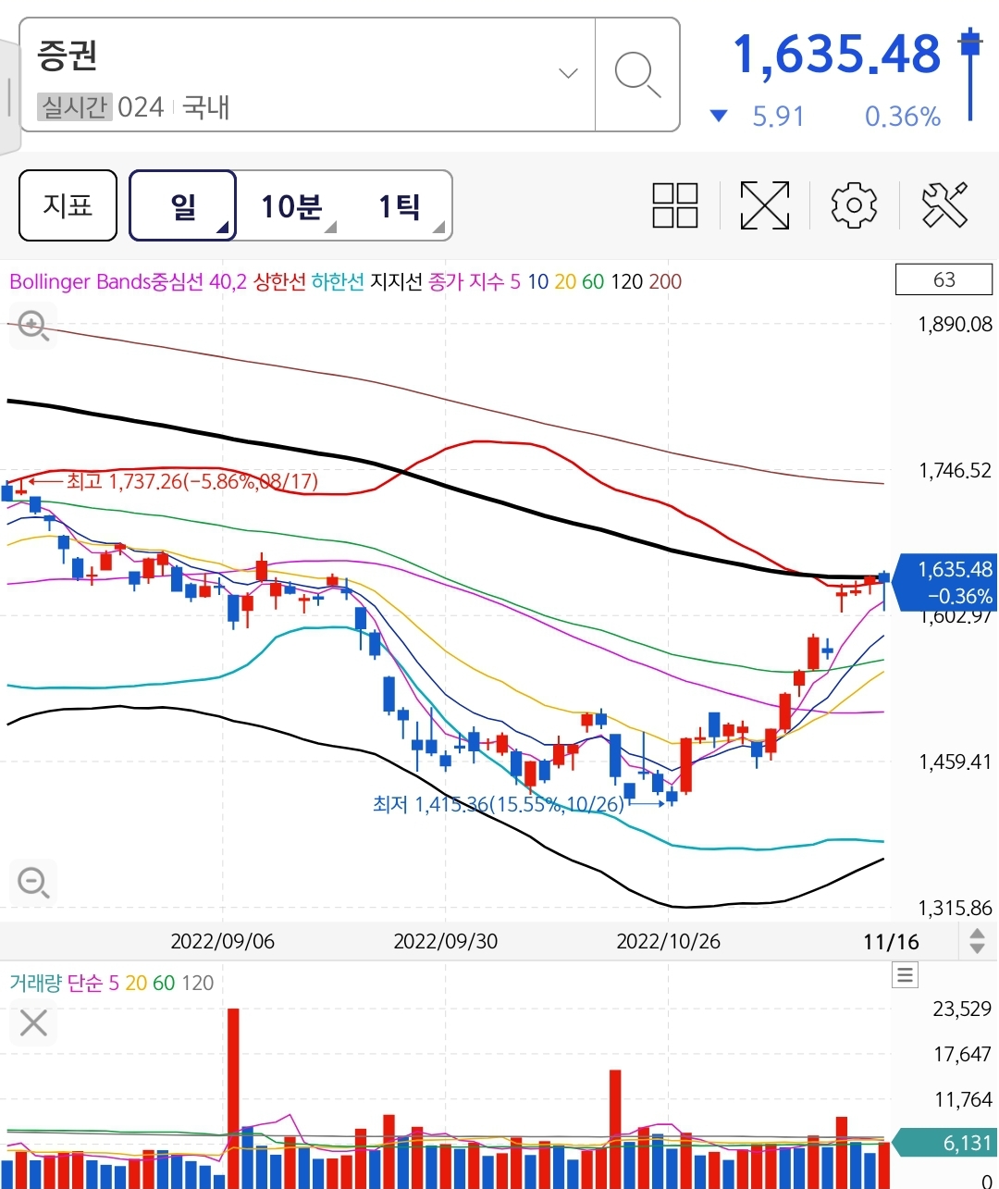Image resolution: width=999 pixels, height=1189 pixels.
Task: Open the search magnifier icon
Action: 637,74
